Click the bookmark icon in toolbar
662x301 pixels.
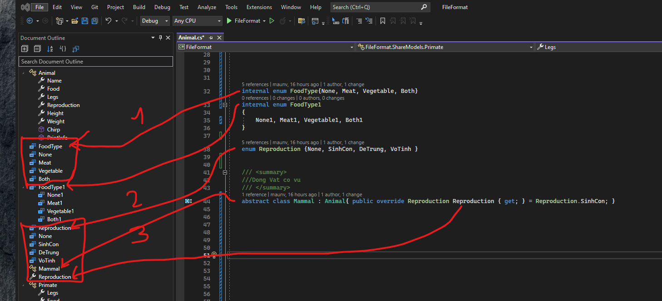383,21
